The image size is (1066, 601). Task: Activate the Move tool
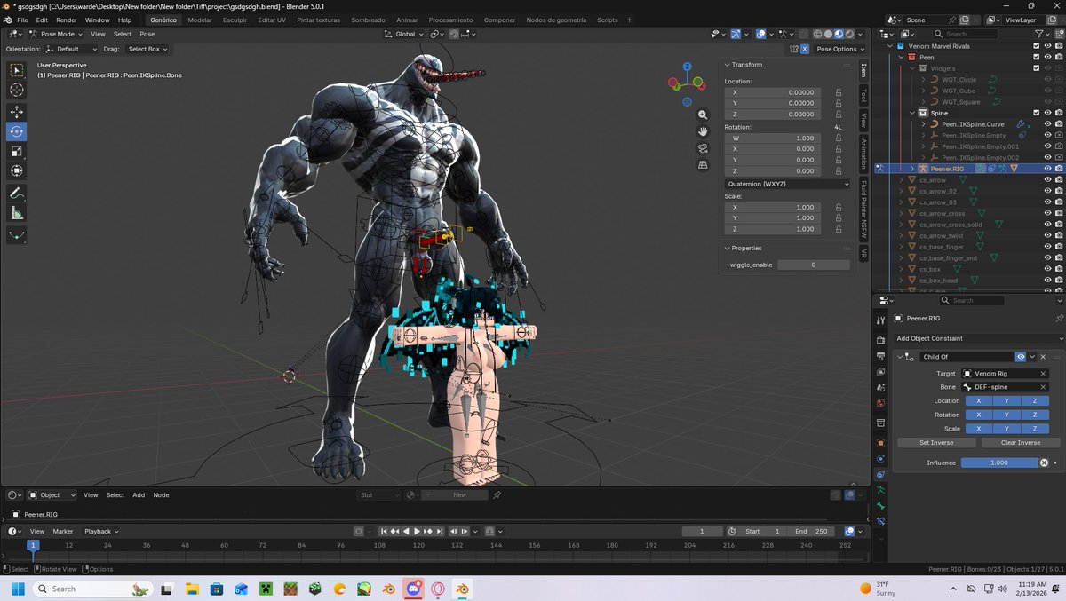pyautogui.click(x=17, y=112)
